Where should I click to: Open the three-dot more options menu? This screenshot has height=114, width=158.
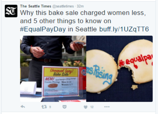click(x=107, y=107)
